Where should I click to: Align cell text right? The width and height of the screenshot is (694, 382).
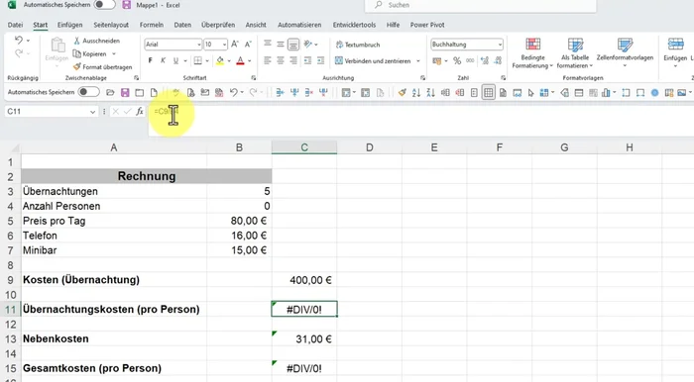(293, 60)
